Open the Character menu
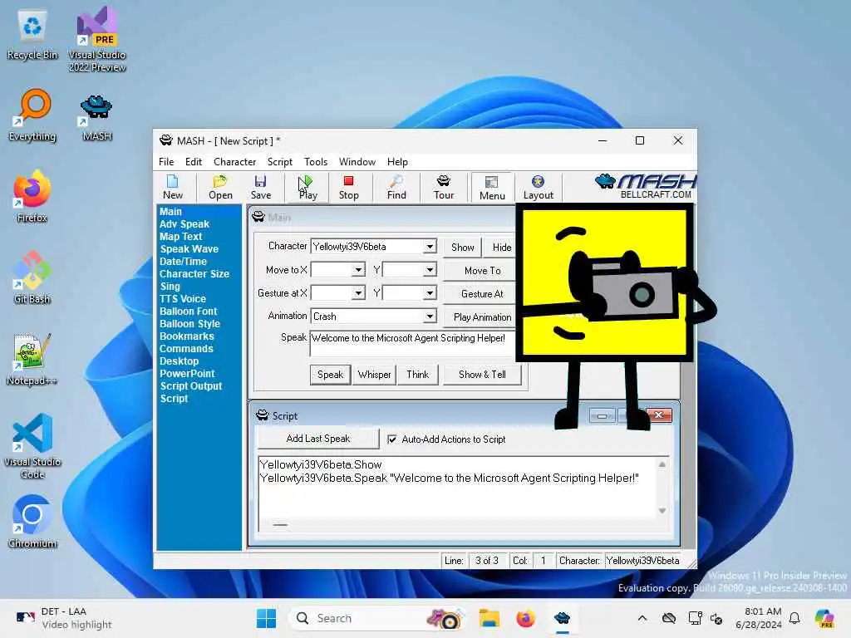This screenshot has height=638, width=851. point(234,162)
